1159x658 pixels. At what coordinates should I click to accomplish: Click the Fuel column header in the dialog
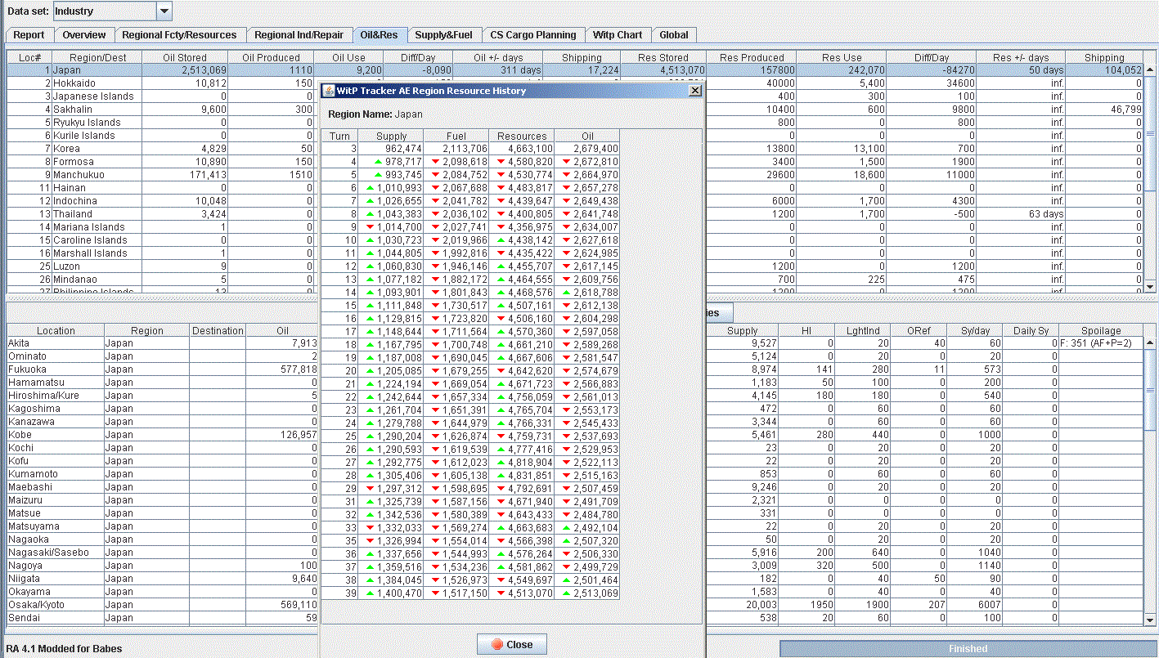(456, 137)
